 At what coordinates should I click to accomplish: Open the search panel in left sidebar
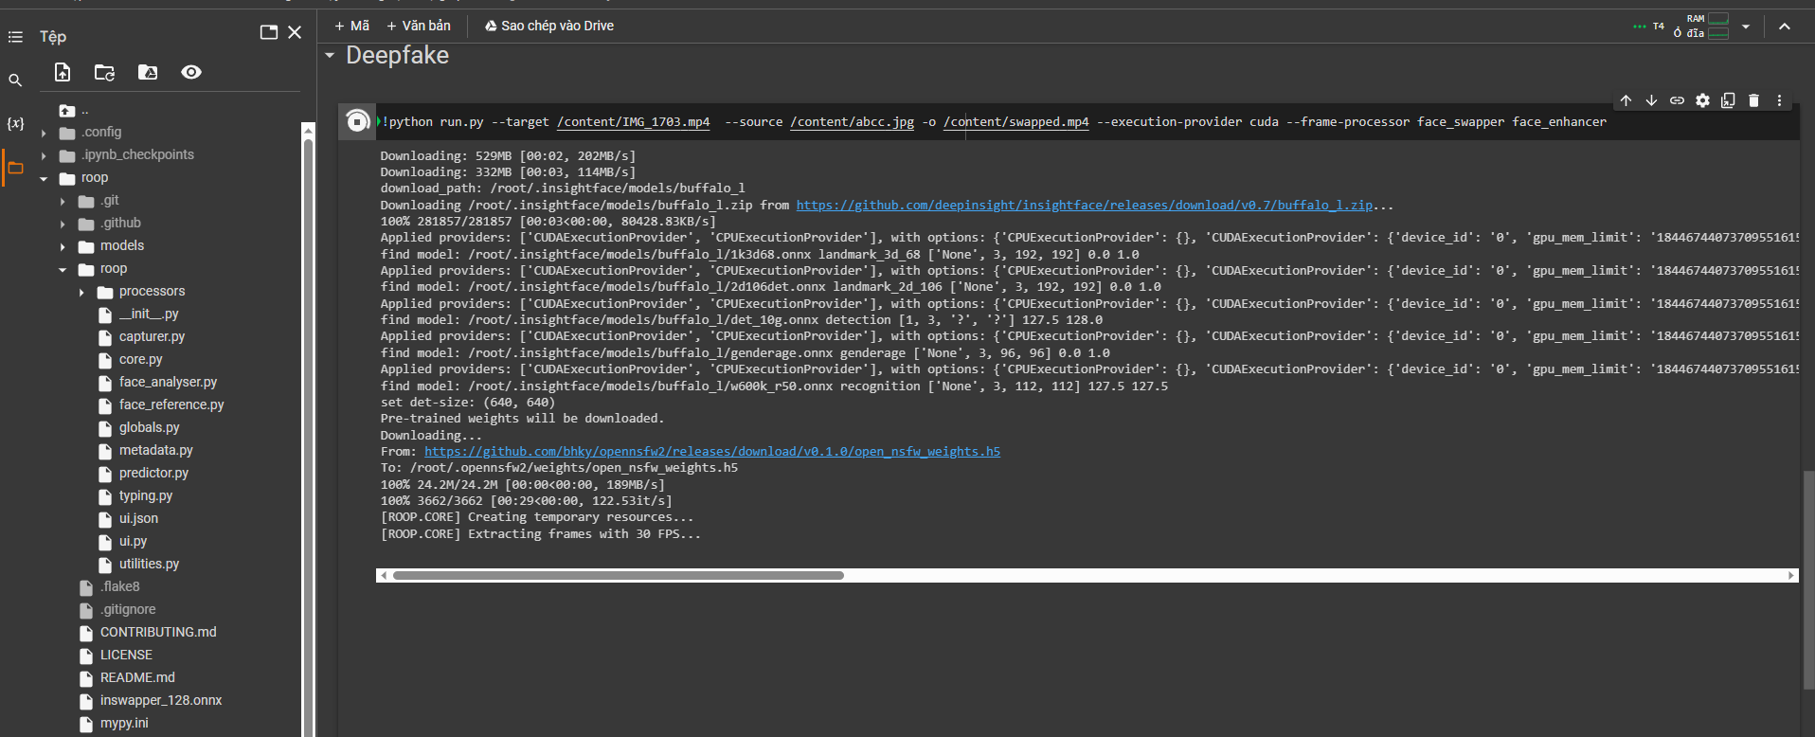tap(15, 81)
